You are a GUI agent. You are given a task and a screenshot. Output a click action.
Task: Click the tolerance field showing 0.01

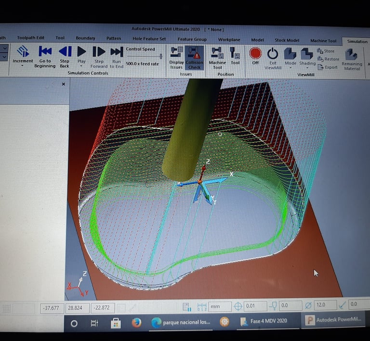tap(255, 306)
